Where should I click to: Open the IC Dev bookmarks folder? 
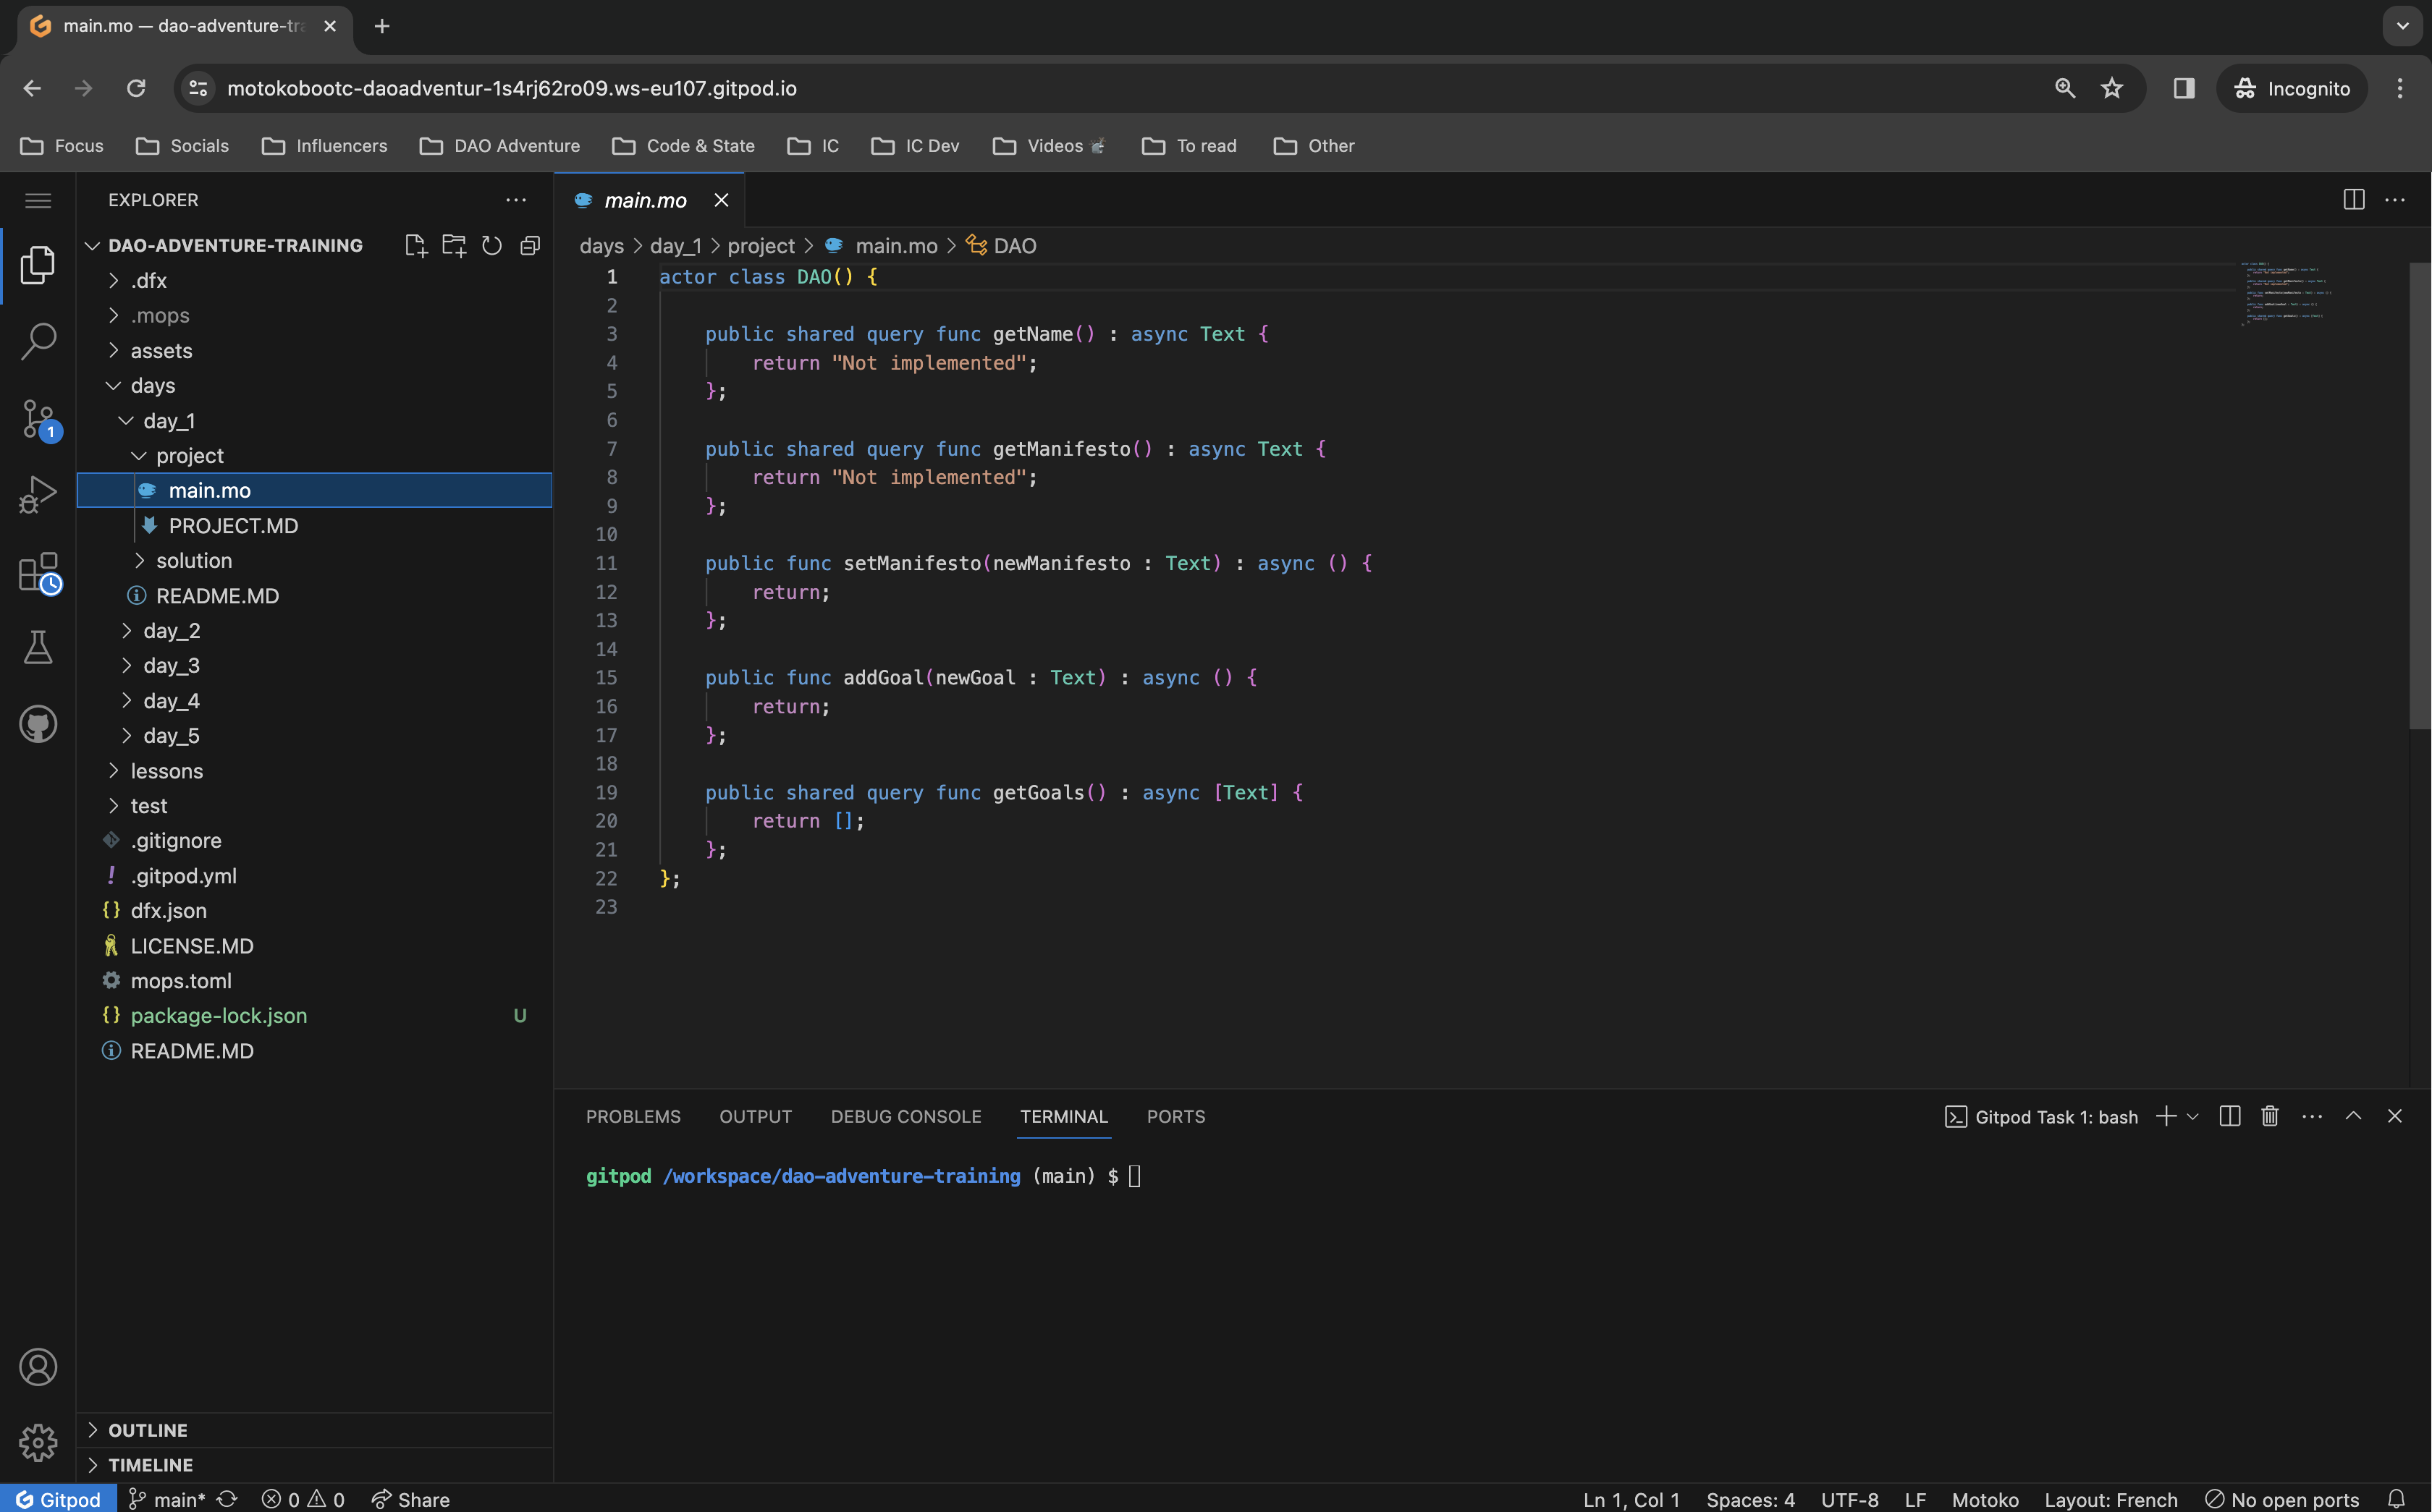[914, 146]
